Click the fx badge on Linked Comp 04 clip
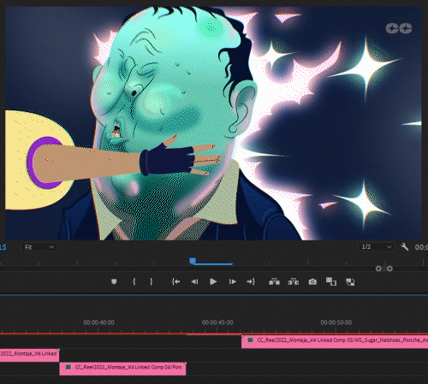Viewport: 428px width, 384px height. coord(68,367)
